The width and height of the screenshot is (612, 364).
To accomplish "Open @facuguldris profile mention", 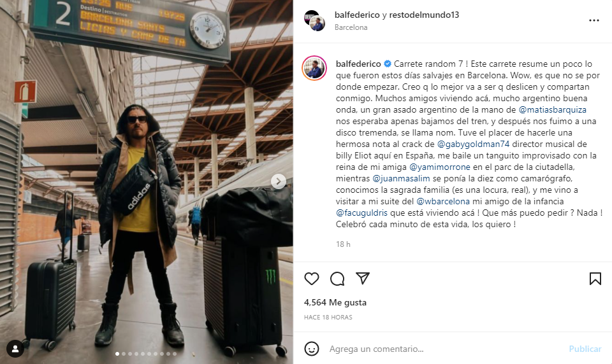I will 361,213.
